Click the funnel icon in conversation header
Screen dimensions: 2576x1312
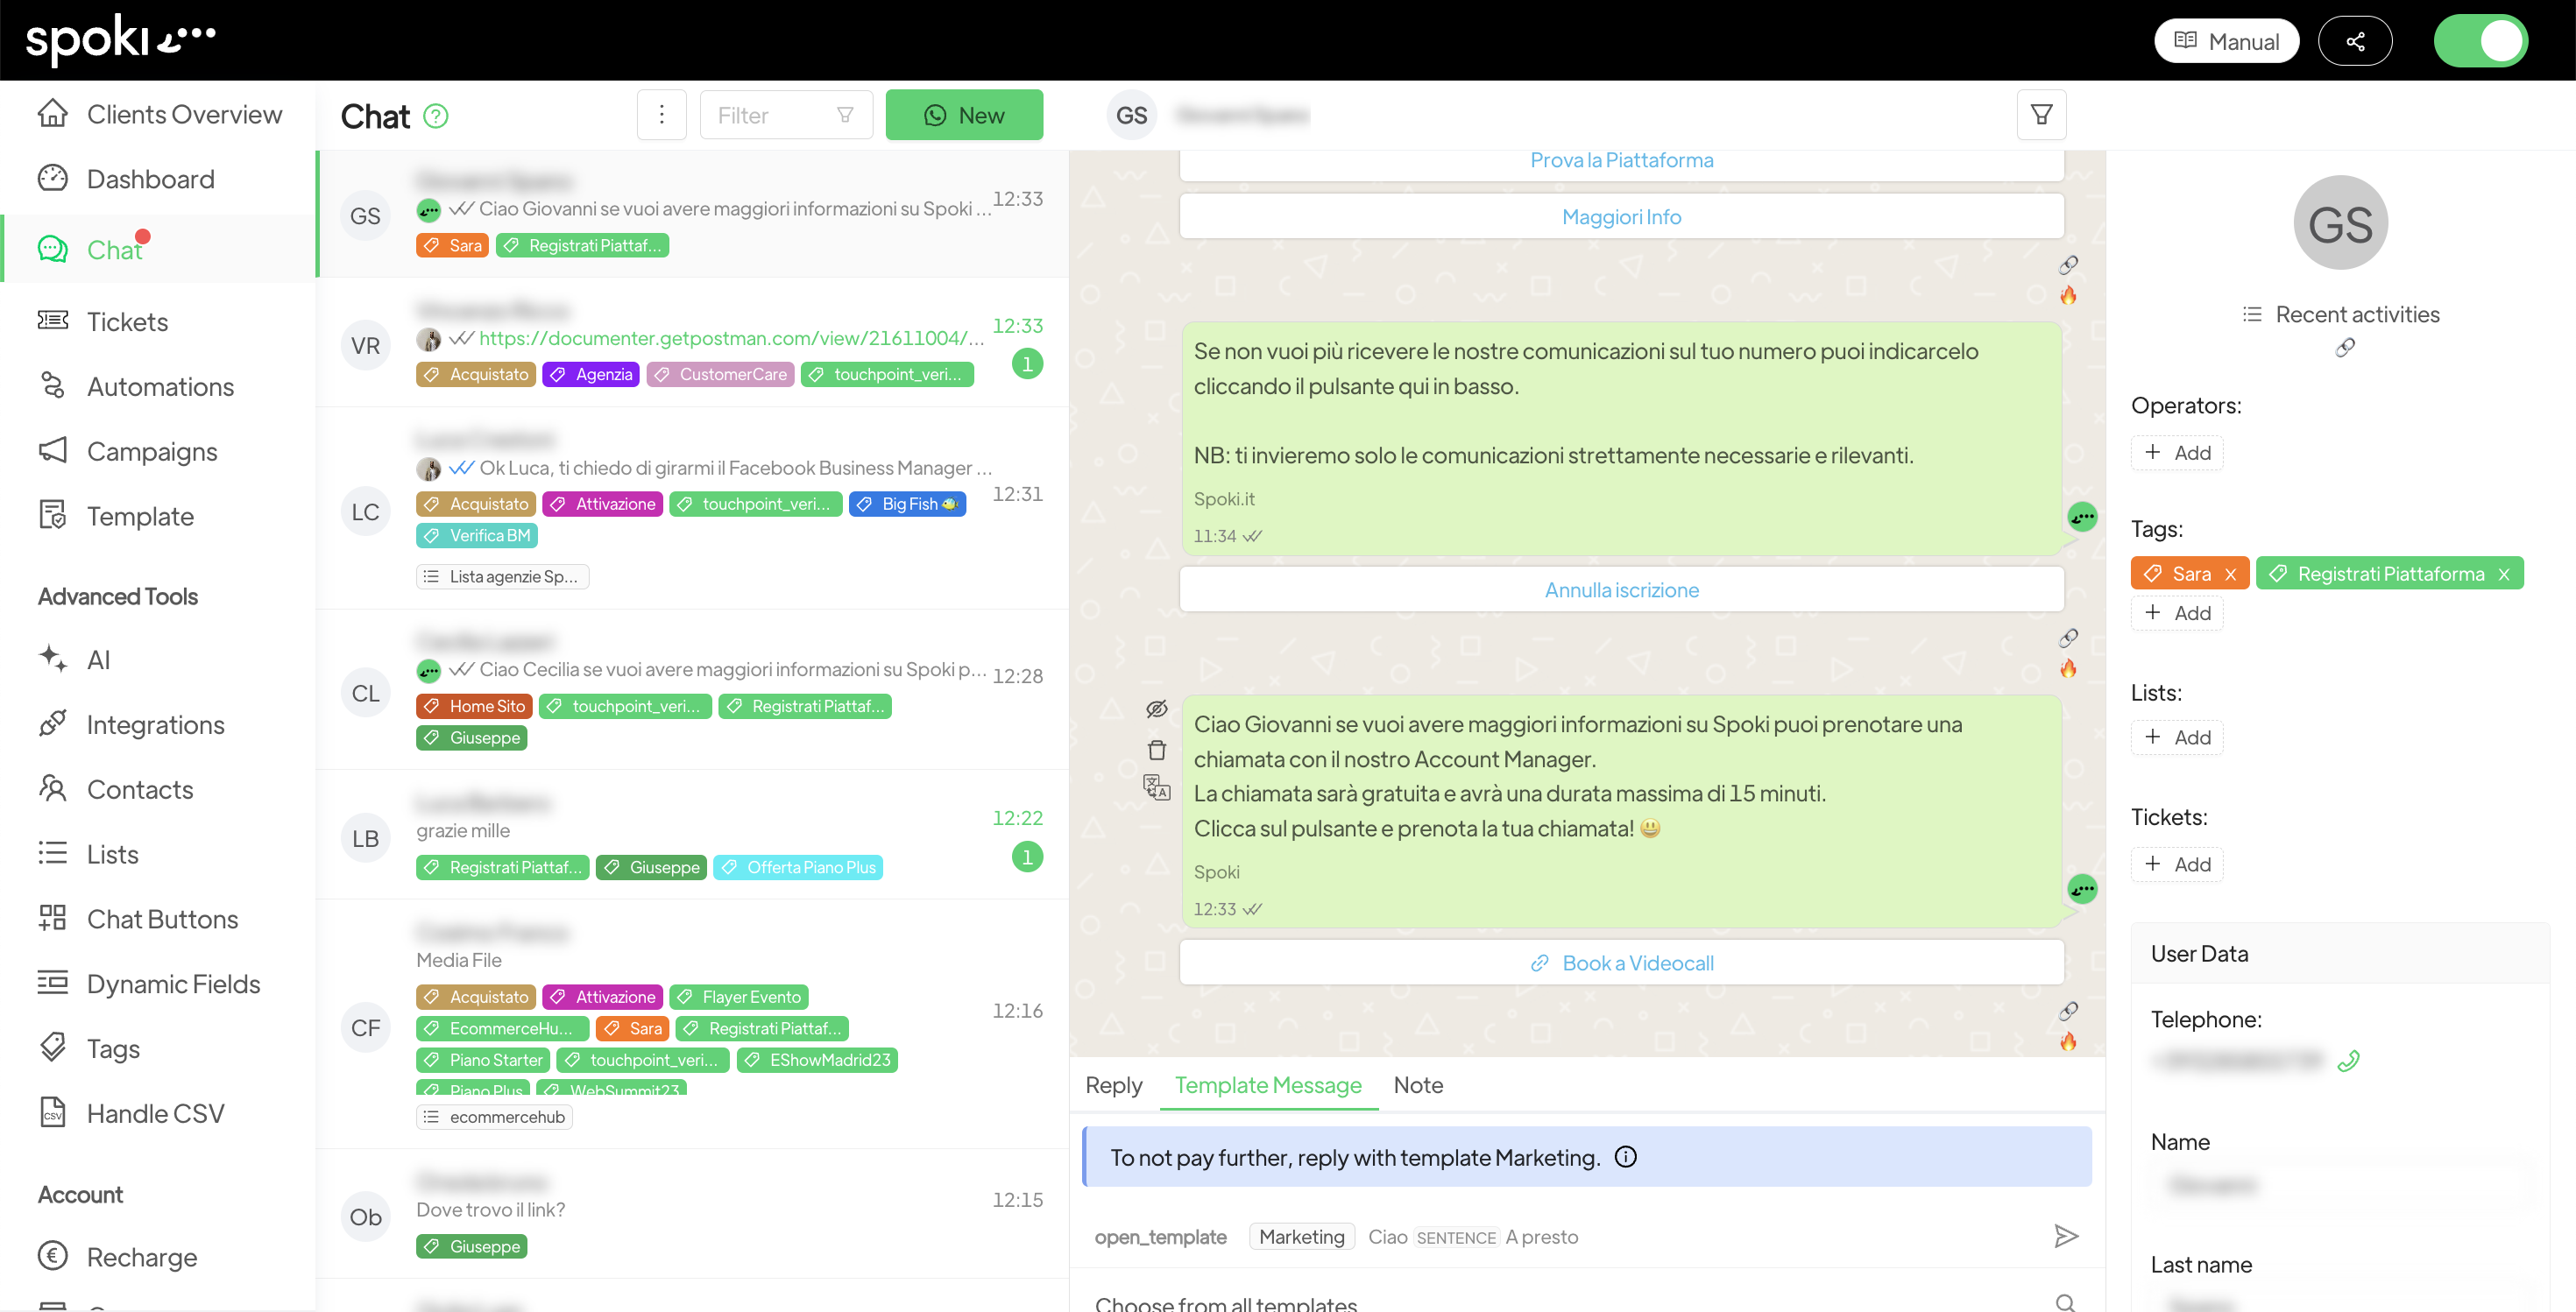[2041, 115]
